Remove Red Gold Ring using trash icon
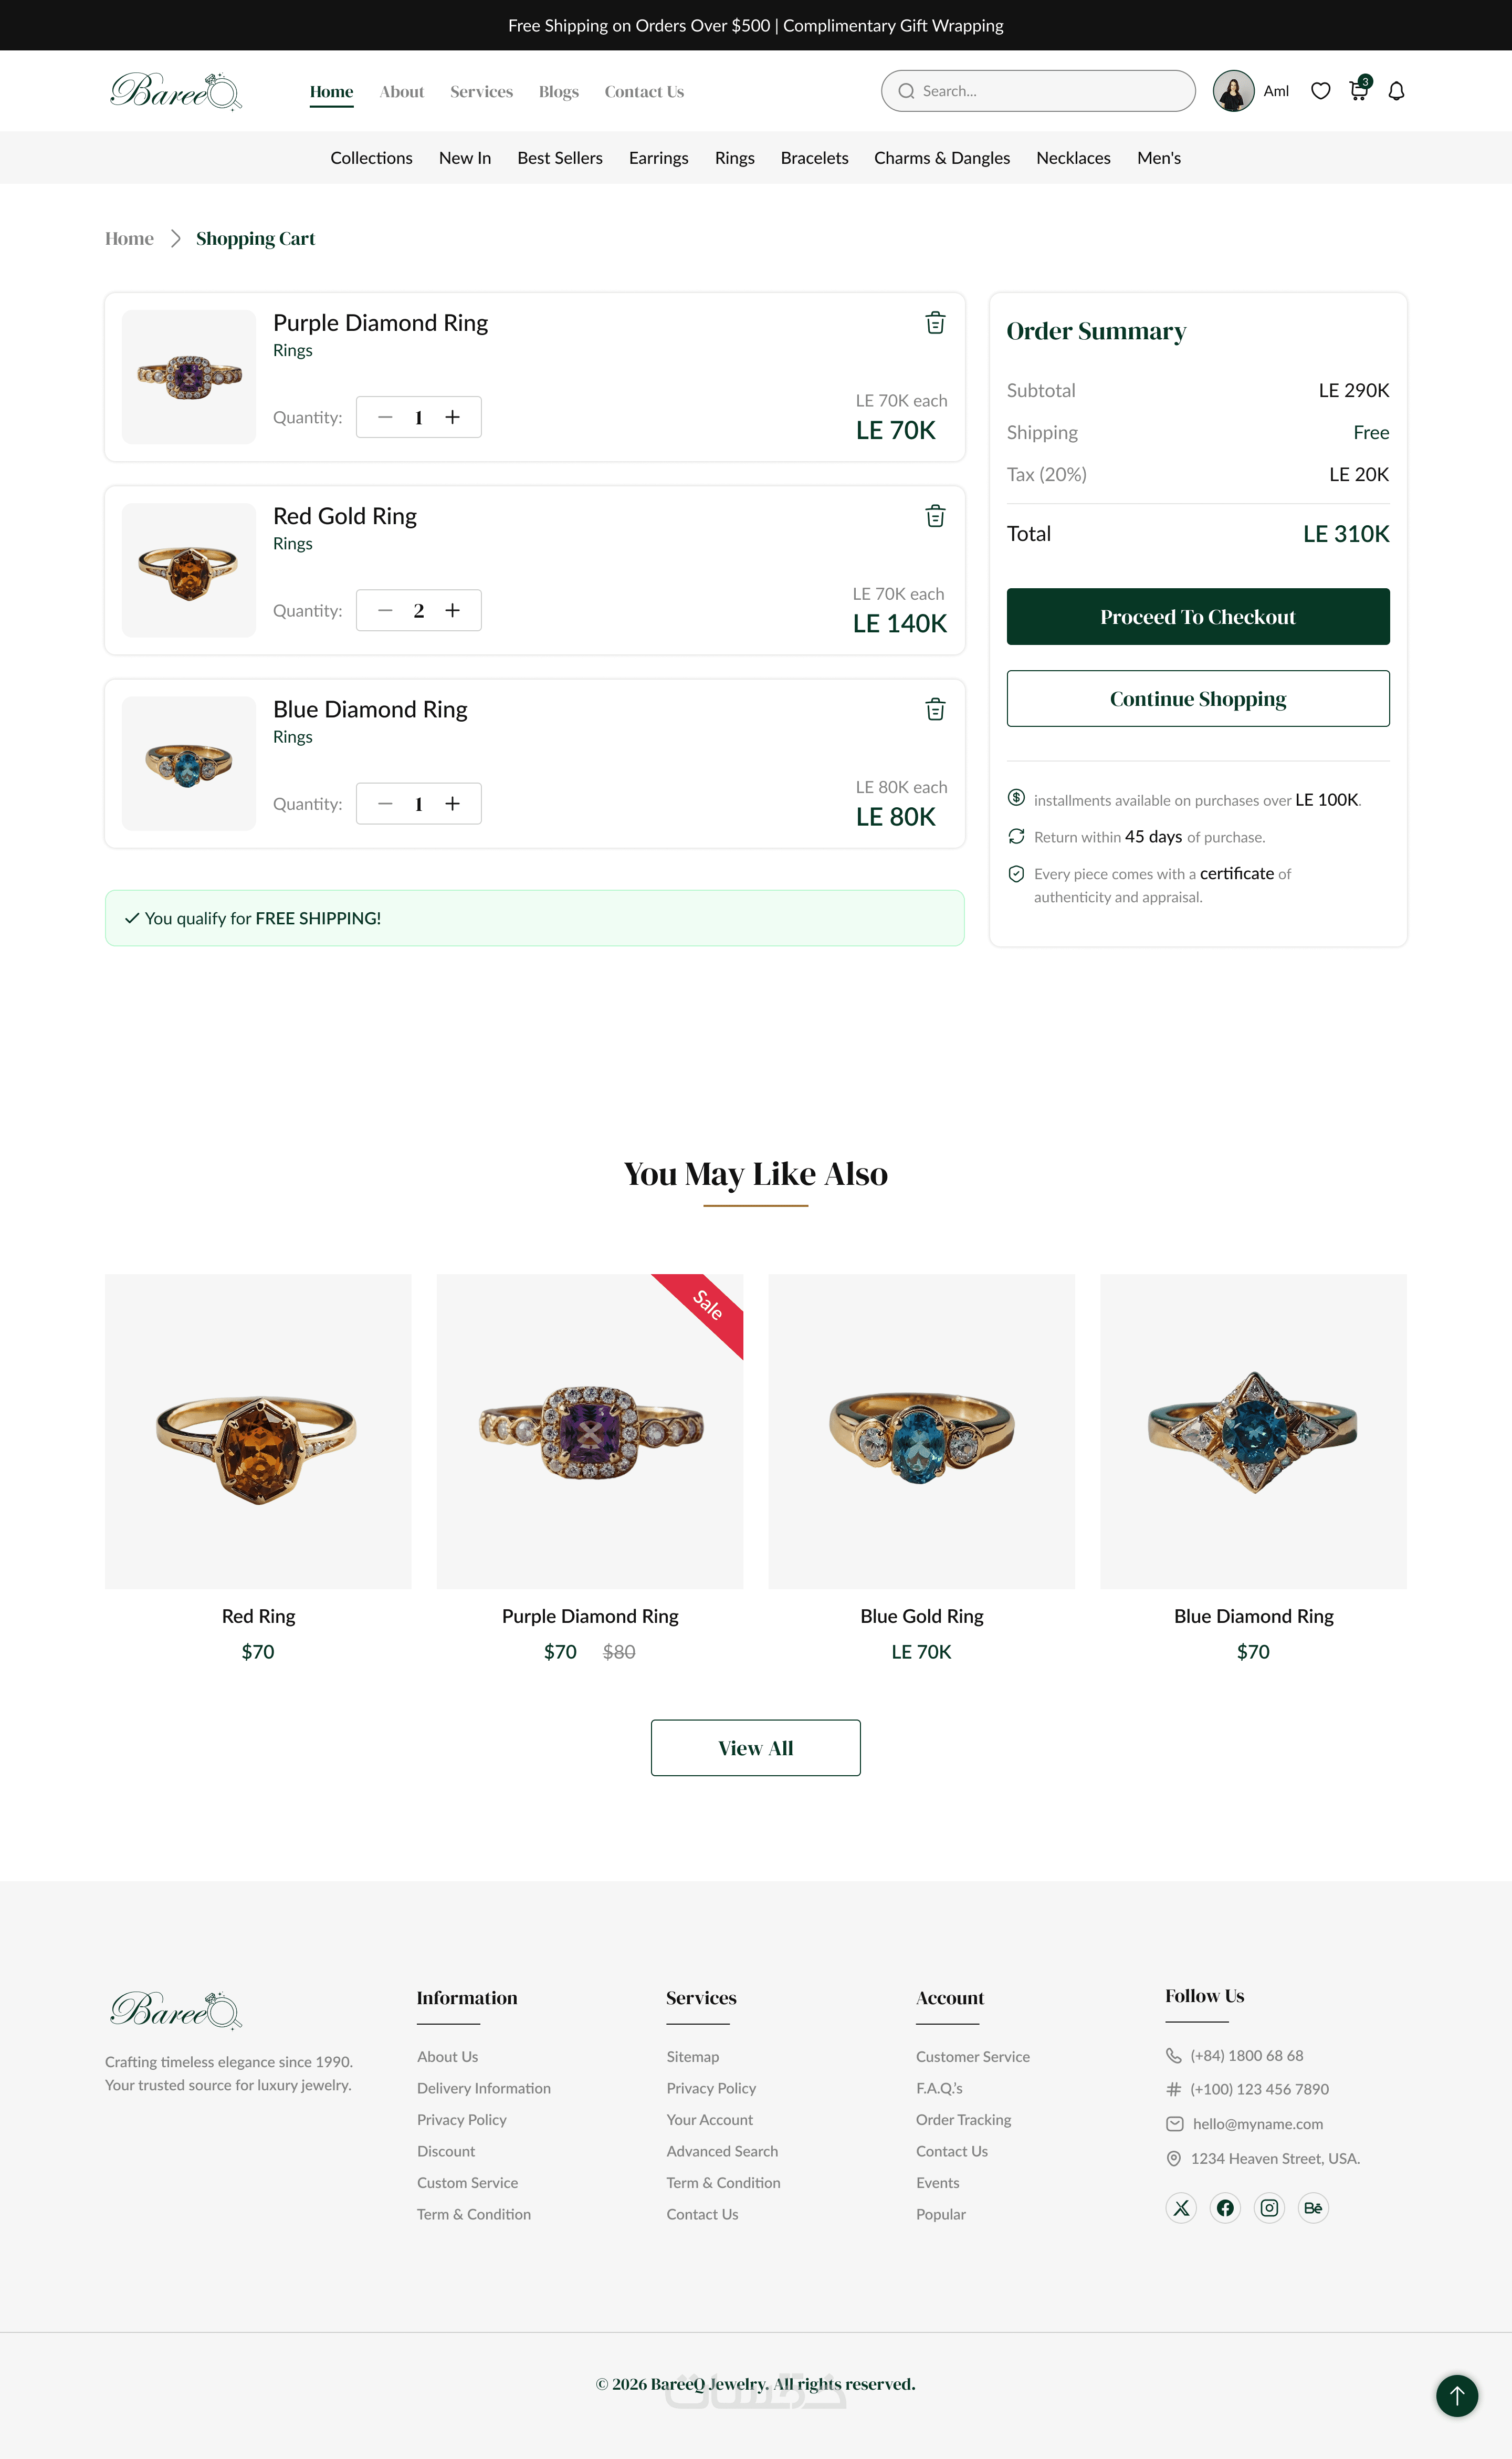 pyautogui.click(x=935, y=516)
